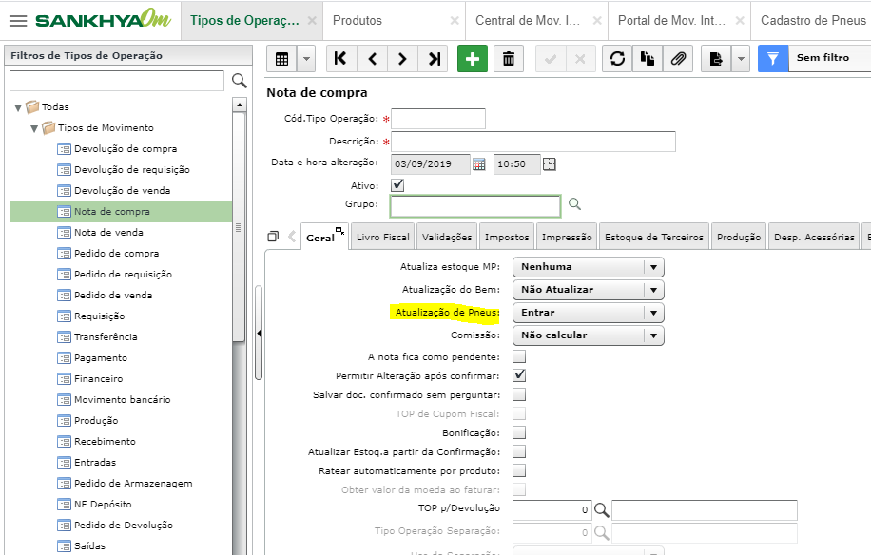Click the Cód.Tipo Operação field
Image resolution: width=871 pixels, height=555 pixels.
(438, 119)
